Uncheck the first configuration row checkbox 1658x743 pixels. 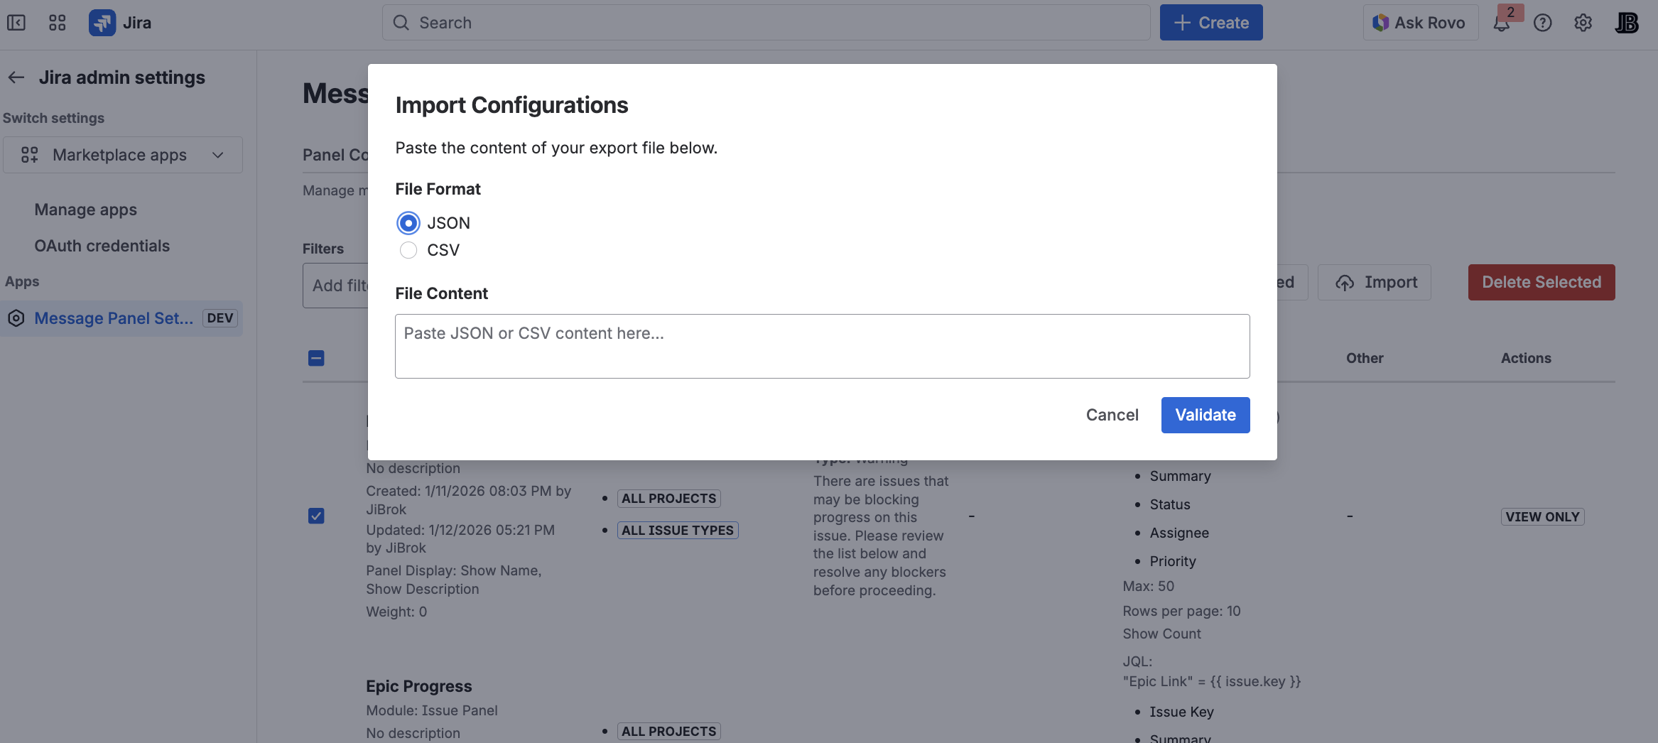point(315,516)
